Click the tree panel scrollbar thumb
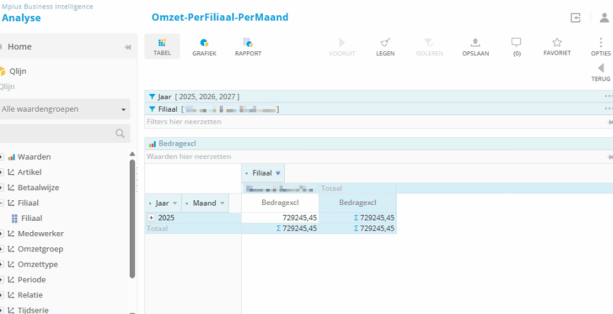The width and height of the screenshot is (613, 314). 132,219
